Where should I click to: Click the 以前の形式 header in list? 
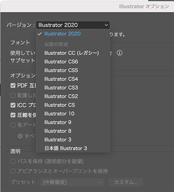56,44
